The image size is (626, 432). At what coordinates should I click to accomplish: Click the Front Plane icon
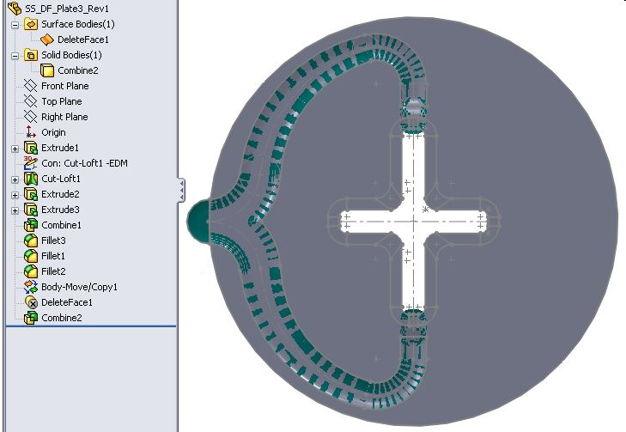(x=31, y=86)
